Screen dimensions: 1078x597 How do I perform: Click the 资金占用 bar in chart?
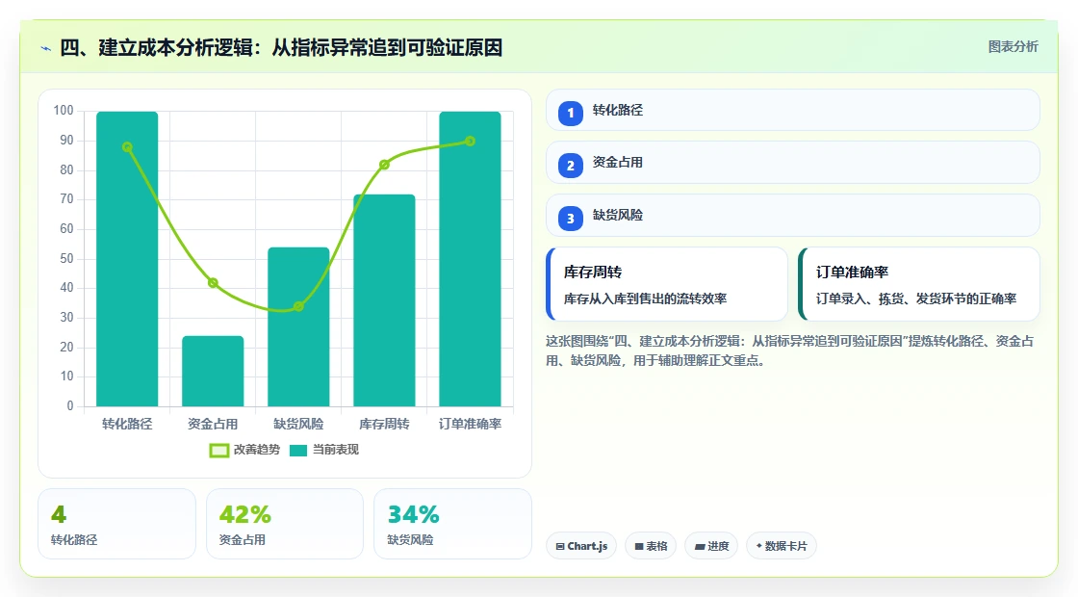pyautogui.click(x=213, y=371)
